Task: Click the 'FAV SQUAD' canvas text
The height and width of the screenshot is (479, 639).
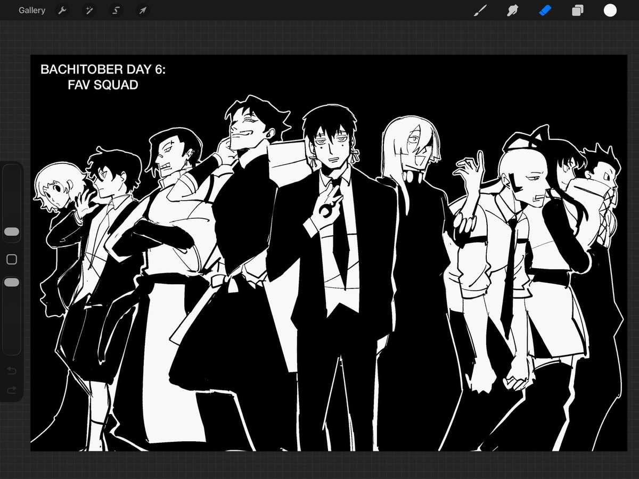Action: [103, 85]
